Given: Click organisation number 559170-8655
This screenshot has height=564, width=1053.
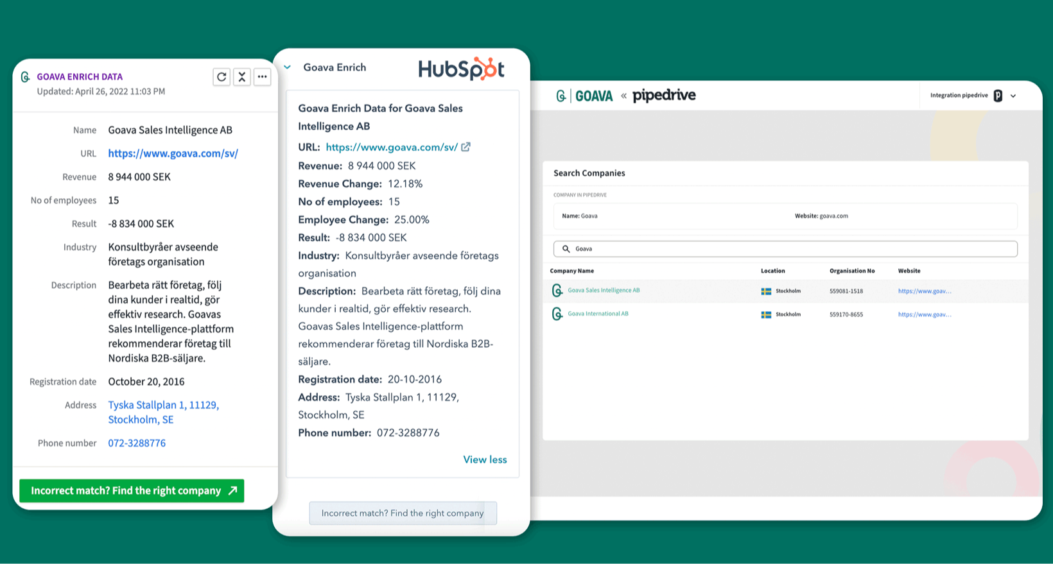Looking at the screenshot, I should coord(846,314).
